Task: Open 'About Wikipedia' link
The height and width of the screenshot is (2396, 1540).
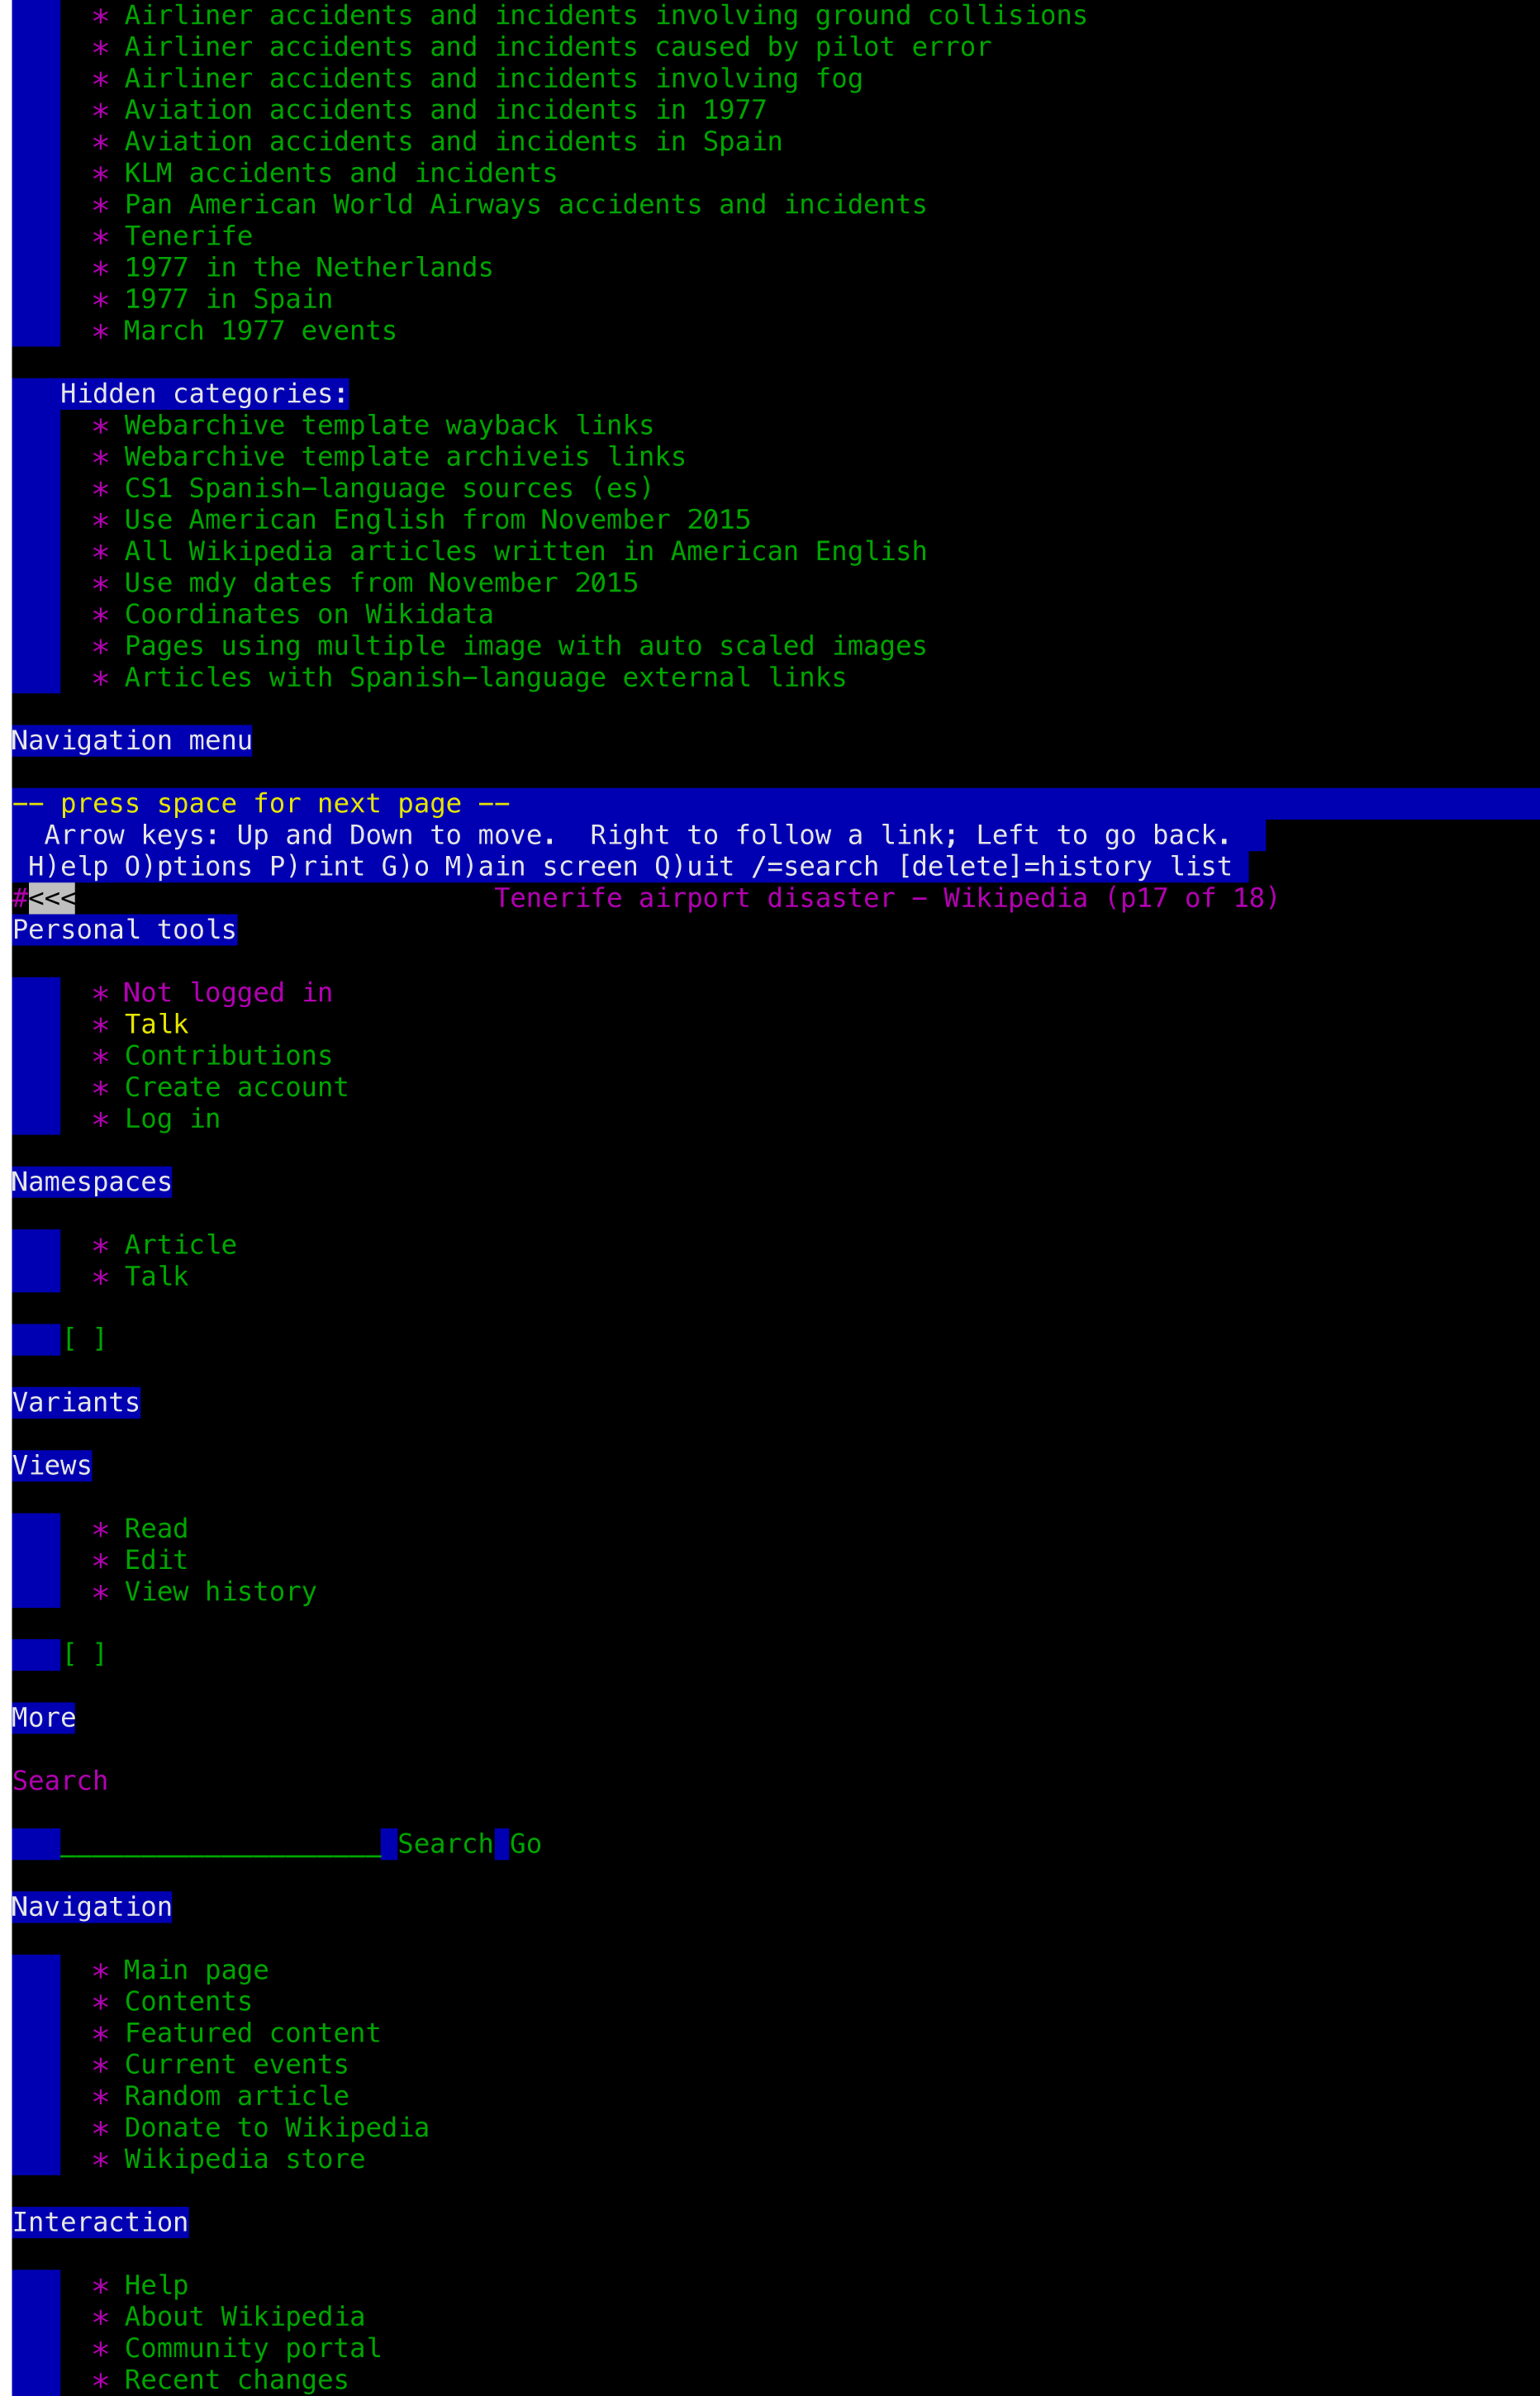Action: (x=244, y=2317)
